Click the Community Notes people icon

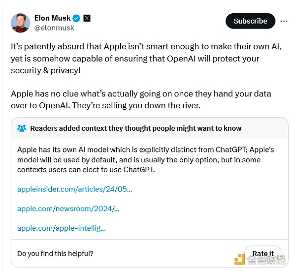[x=22, y=128]
